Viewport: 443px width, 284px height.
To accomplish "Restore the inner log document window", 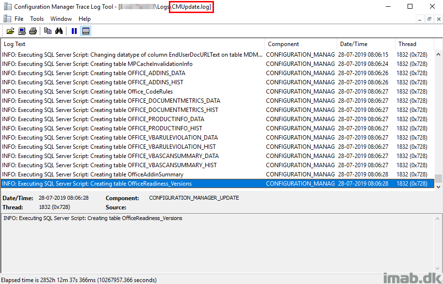I will [429, 19].
